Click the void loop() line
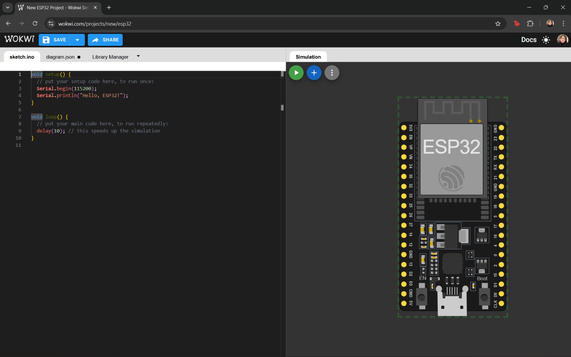 pyautogui.click(x=49, y=117)
